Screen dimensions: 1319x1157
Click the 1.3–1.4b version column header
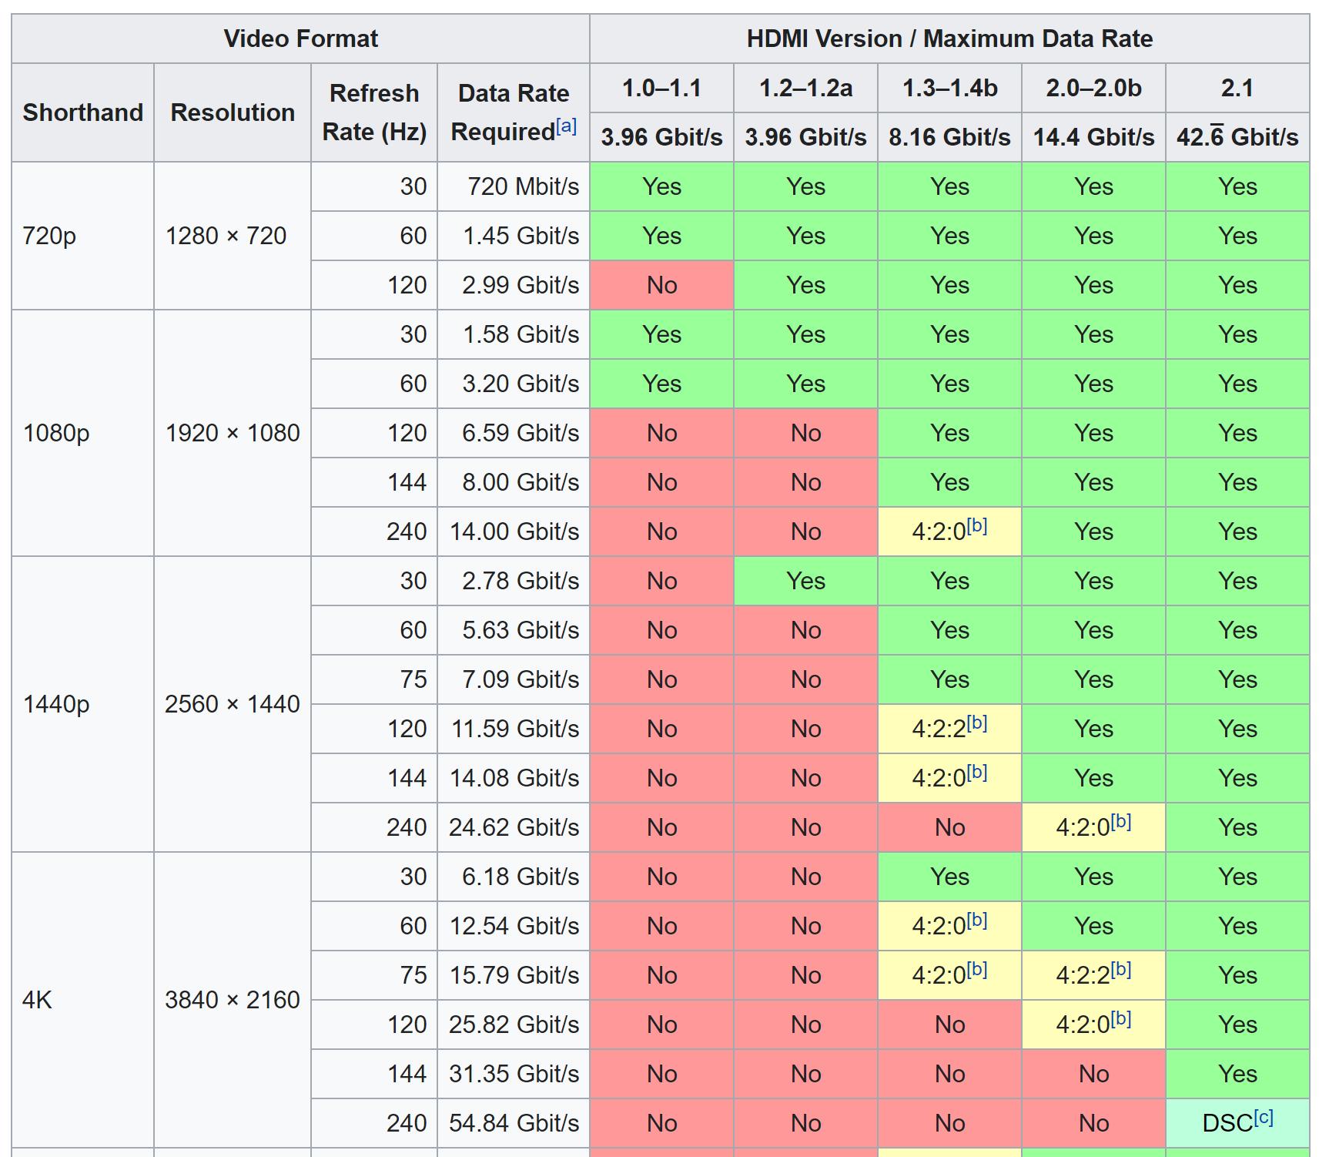(x=949, y=88)
